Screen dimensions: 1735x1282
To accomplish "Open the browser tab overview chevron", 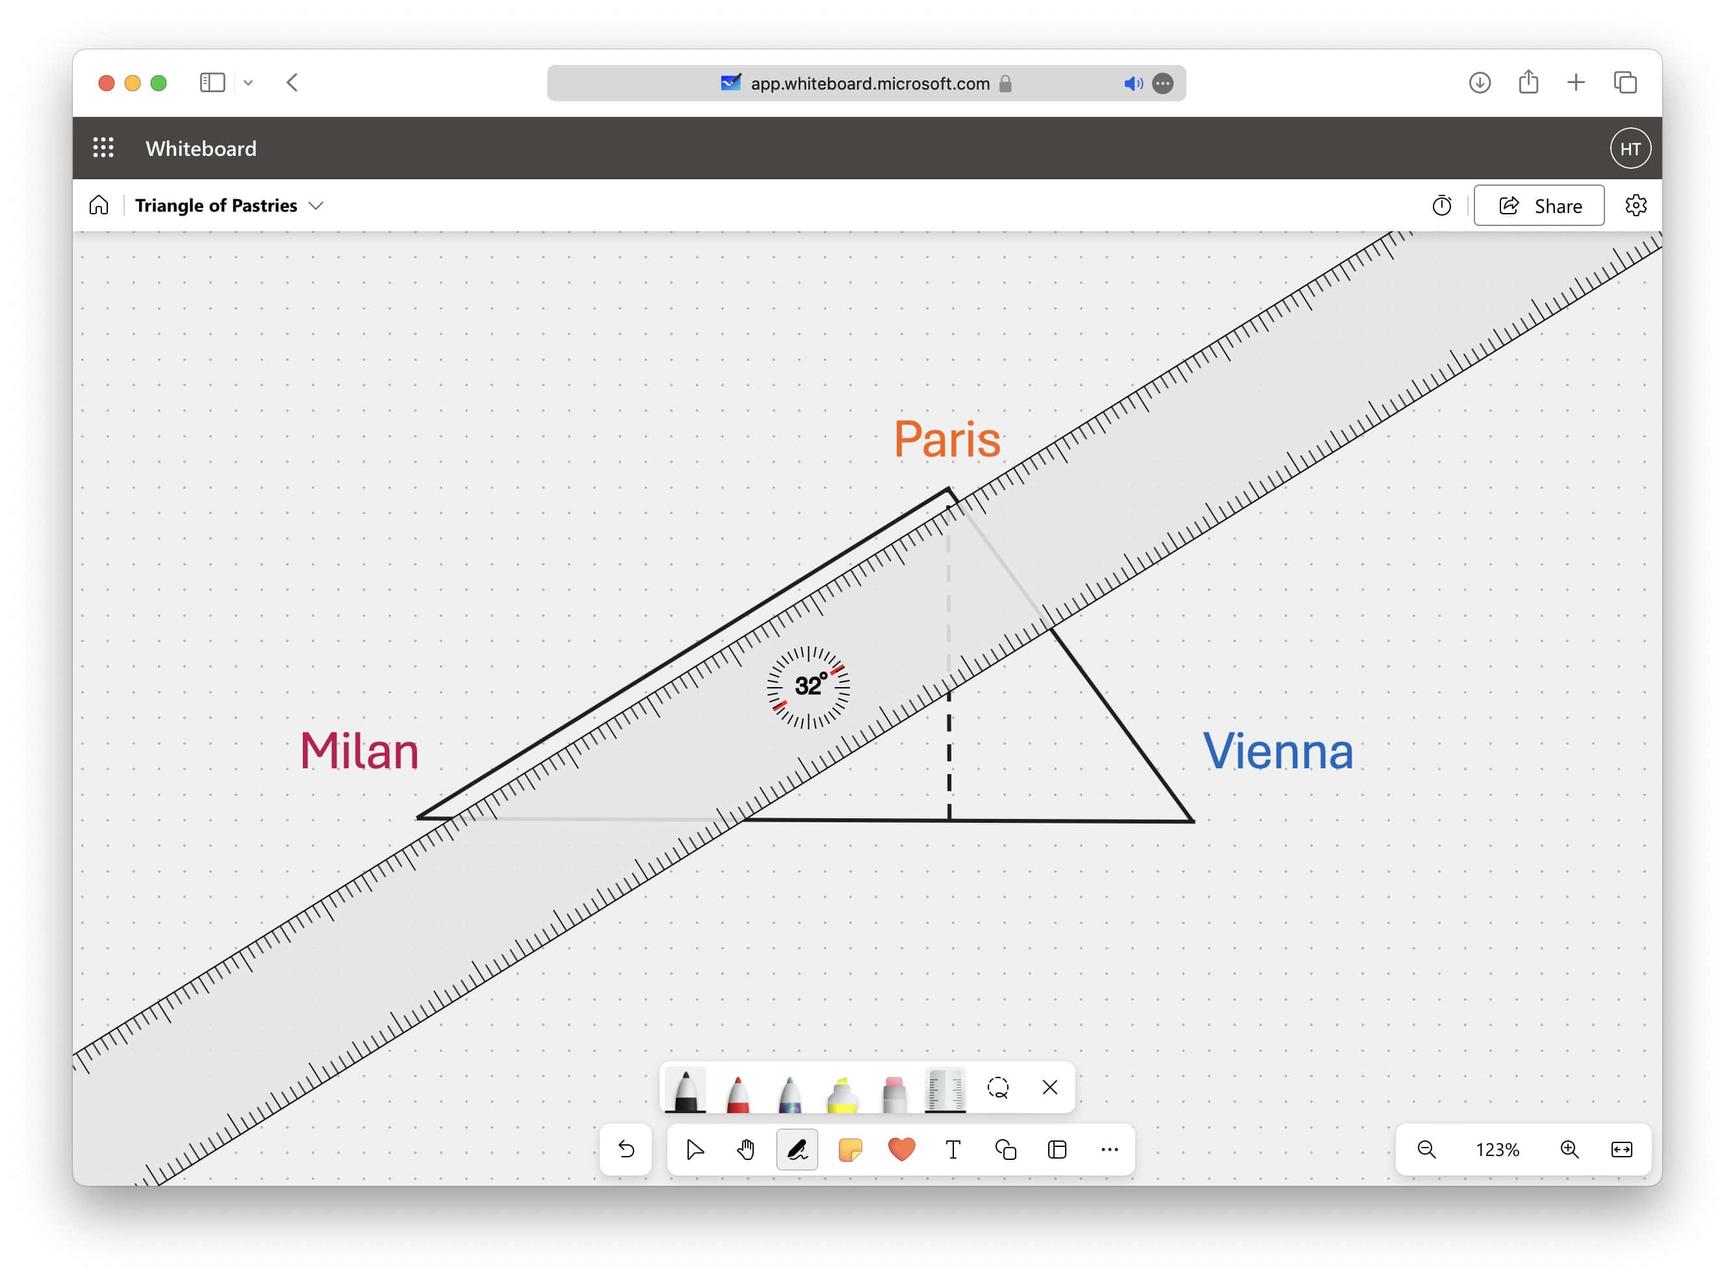I will tap(249, 82).
